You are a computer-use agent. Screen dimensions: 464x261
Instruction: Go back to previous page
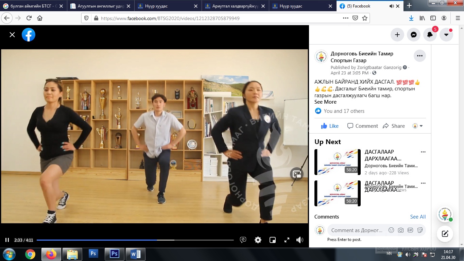point(7,18)
